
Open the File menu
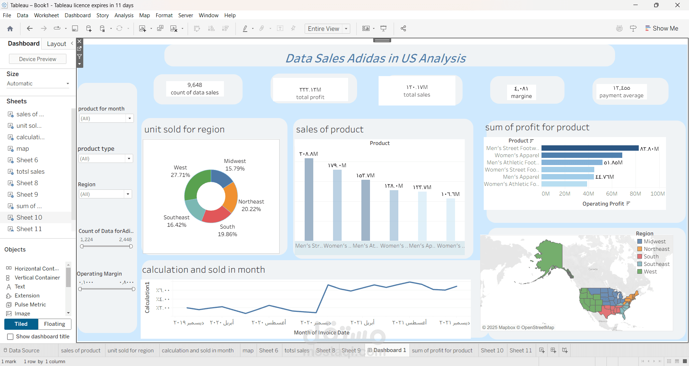pyautogui.click(x=7, y=15)
